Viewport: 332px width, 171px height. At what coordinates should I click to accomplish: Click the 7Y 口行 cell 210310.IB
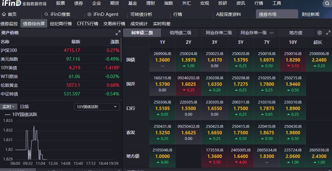click(x=267, y=108)
